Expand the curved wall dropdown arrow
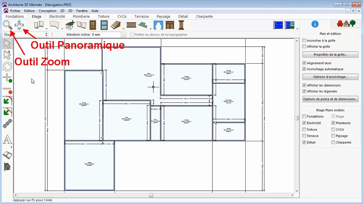Screen dimensions: 363x204 tap(62, 28)
